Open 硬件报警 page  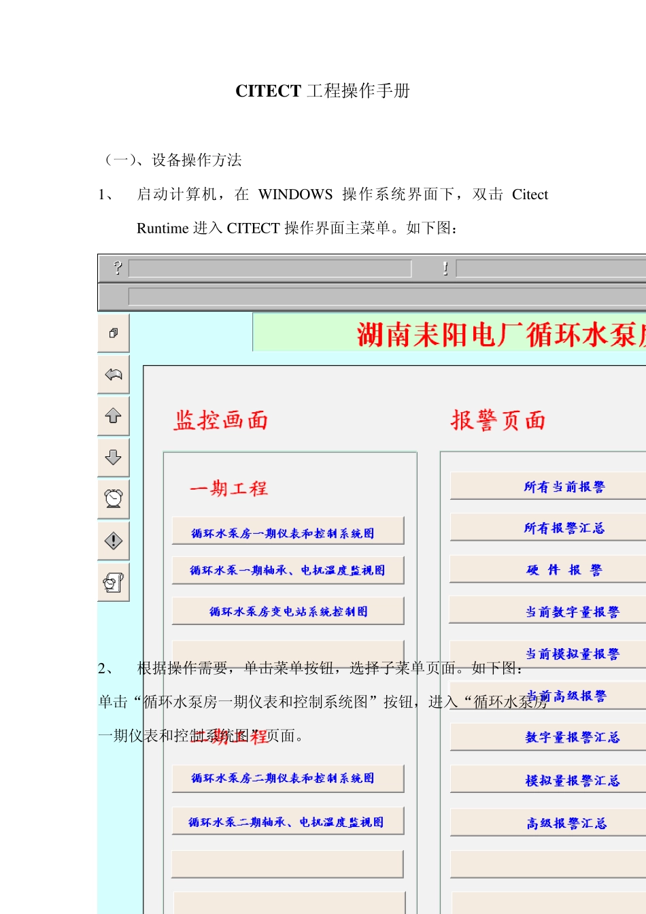pyautogui.click(x=548, y=569)
